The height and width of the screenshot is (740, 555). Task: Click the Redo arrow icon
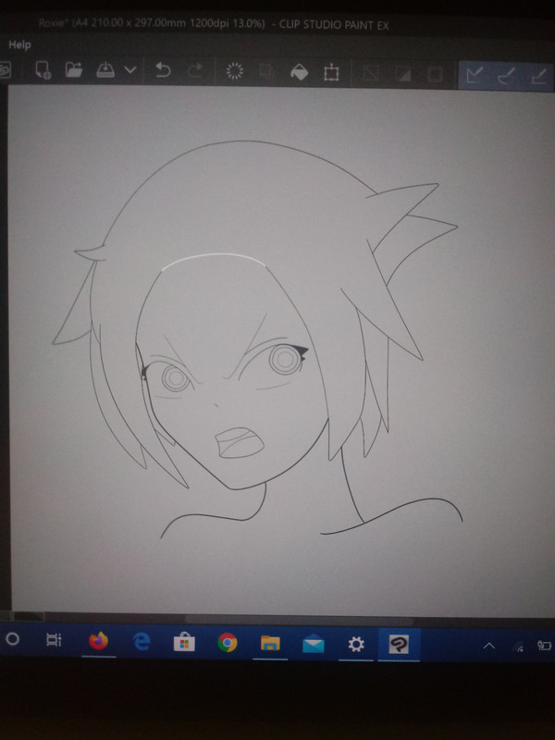coord(195,70)
